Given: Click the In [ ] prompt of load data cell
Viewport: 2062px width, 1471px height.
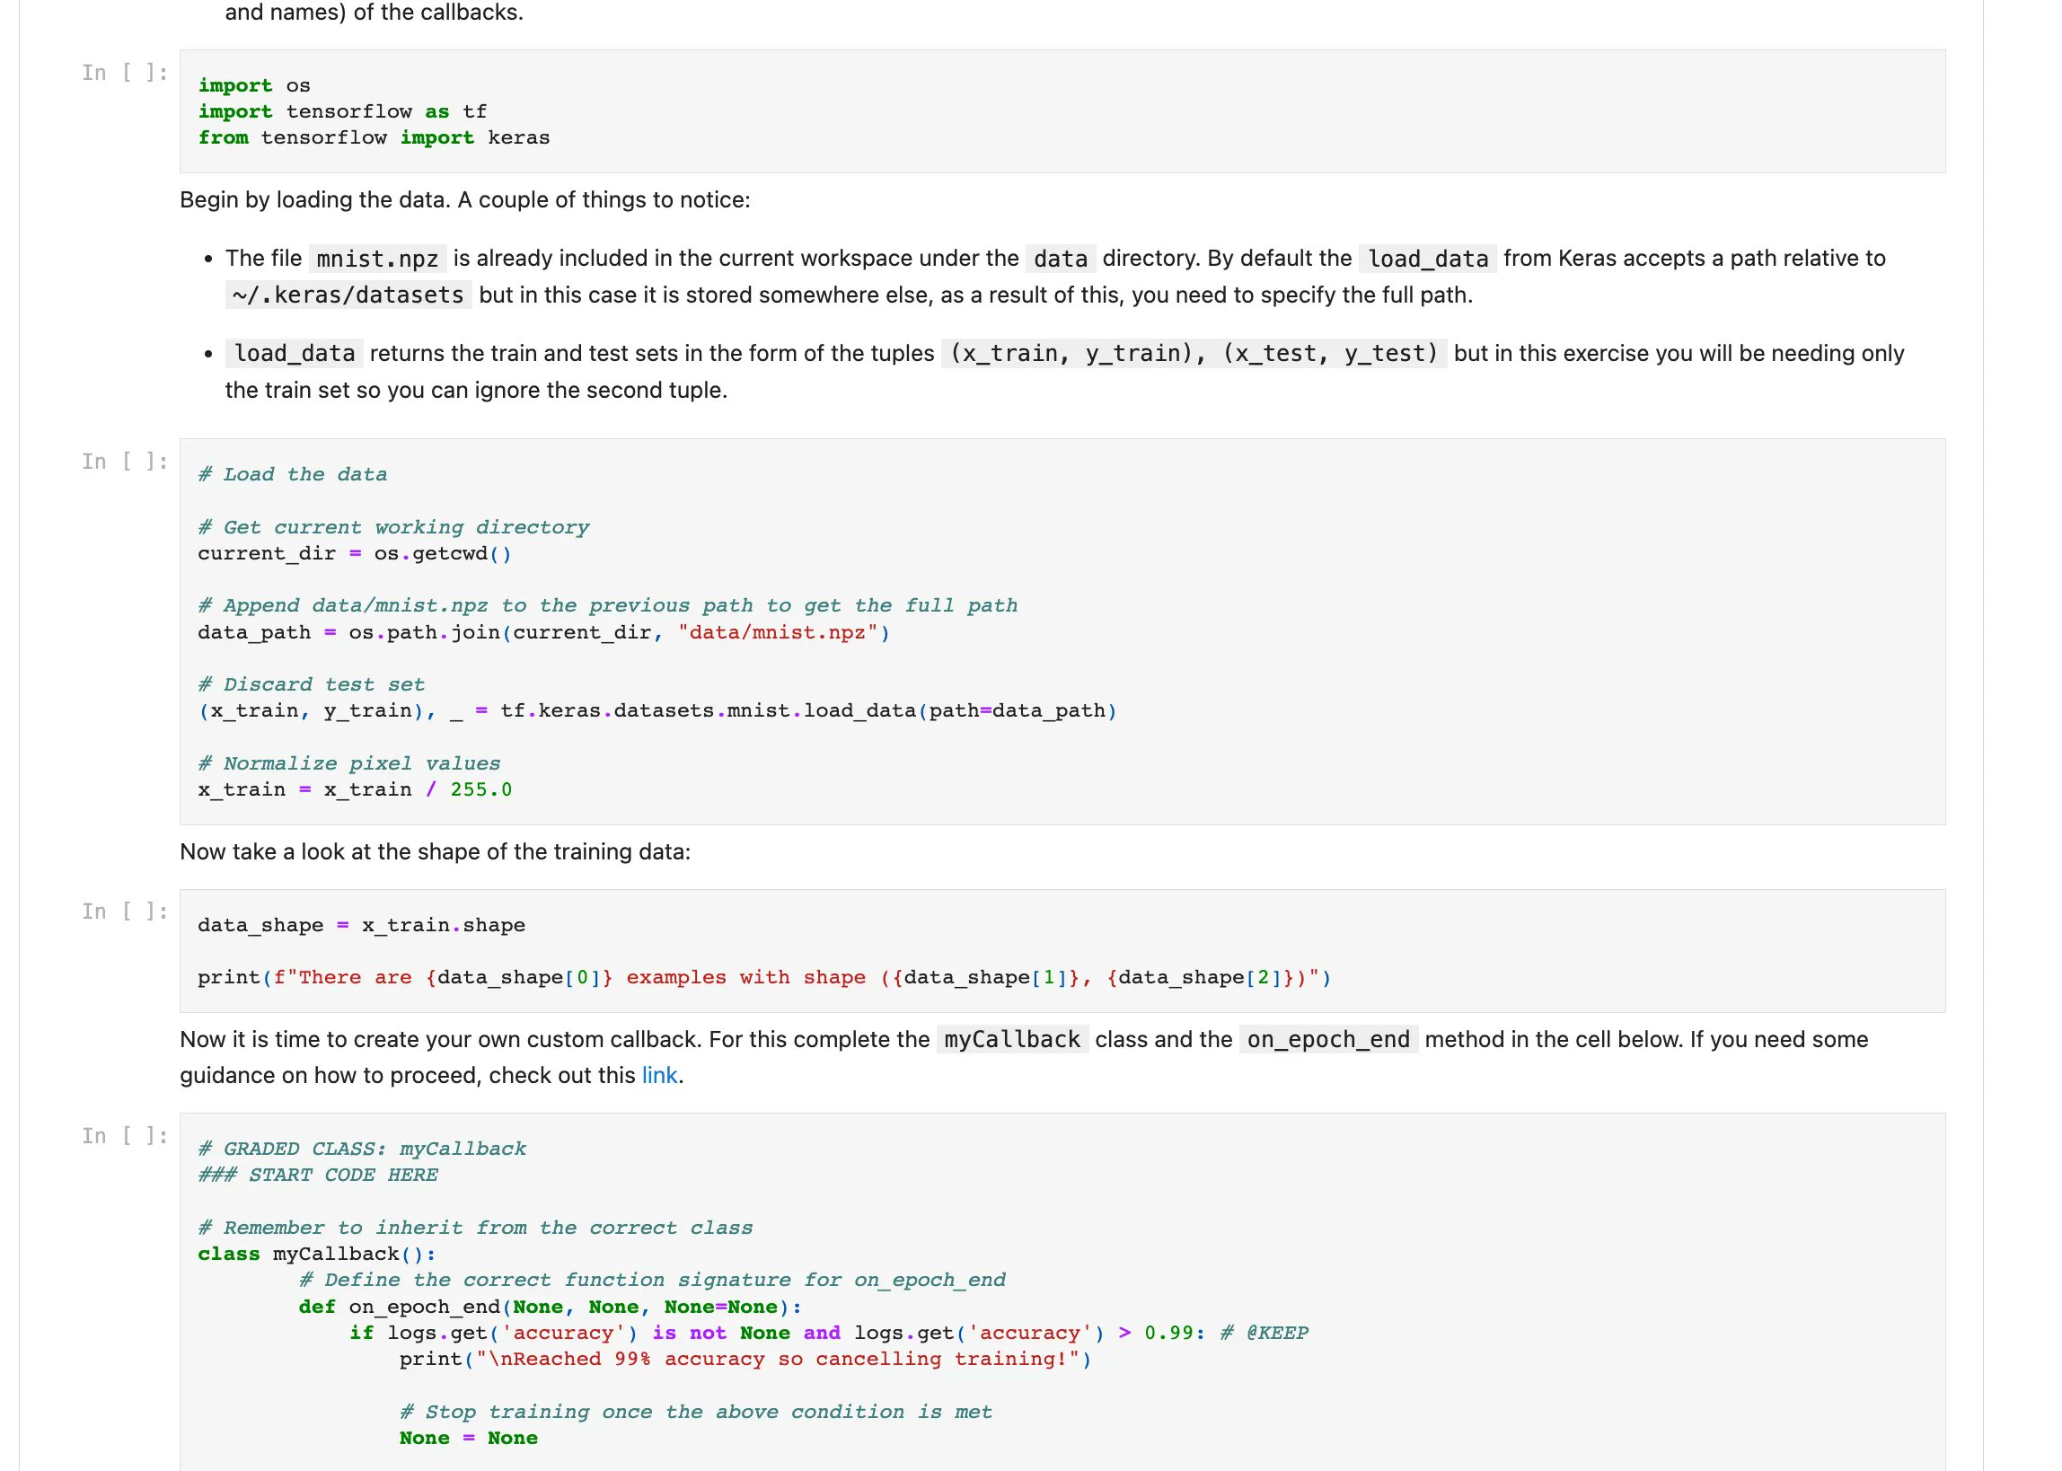Looking at the screenshot, I should click(124, 462).
